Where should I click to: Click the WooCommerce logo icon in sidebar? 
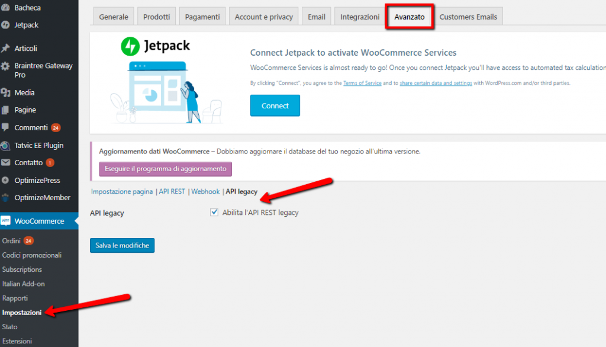5,221
